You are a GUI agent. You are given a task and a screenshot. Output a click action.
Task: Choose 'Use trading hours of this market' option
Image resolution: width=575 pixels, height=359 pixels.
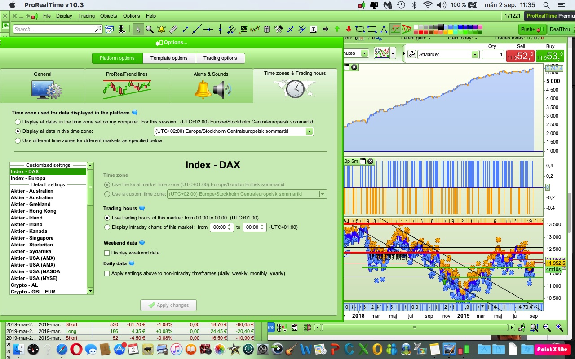(x=107, y=218)
